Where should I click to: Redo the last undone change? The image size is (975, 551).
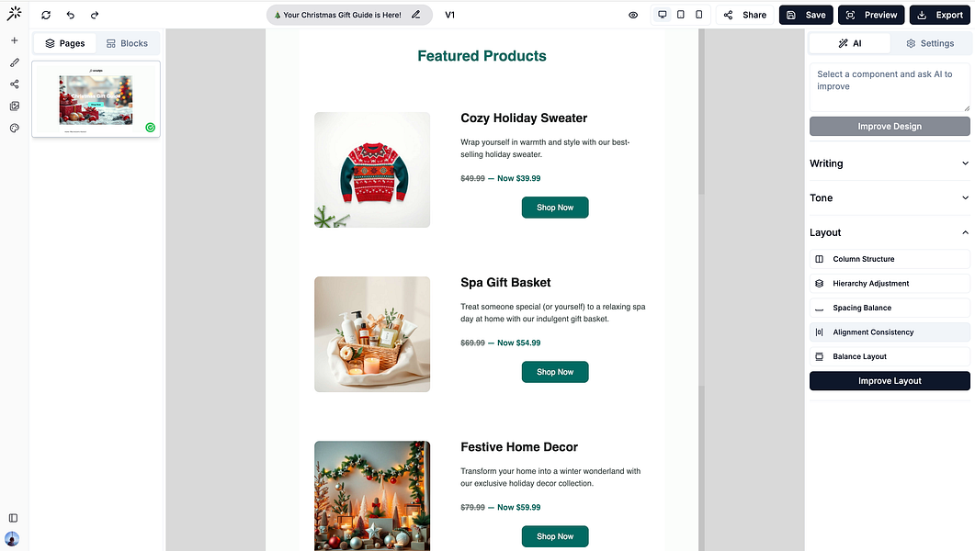95,15
